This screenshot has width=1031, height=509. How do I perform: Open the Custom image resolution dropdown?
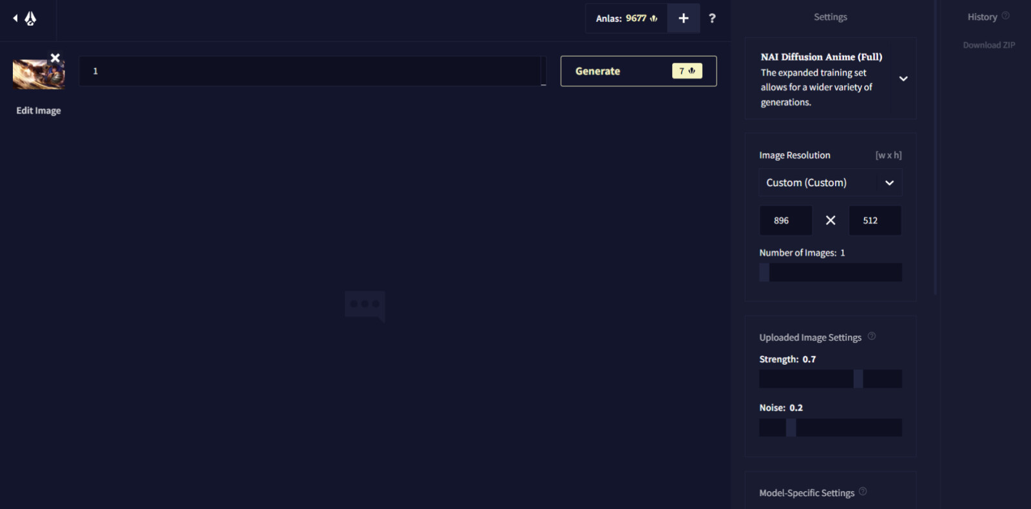click(830, 183)
